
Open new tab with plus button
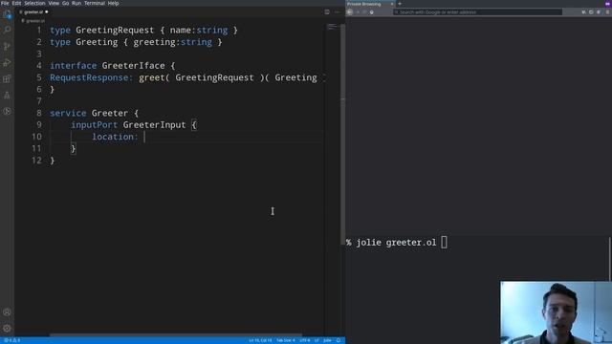pyautogui.click(x=400, y=4)
